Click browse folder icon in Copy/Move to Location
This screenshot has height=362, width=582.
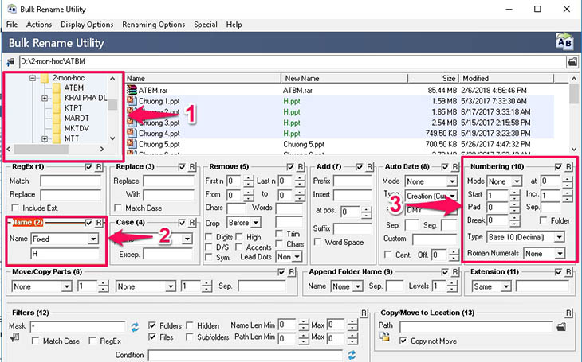pyautogui.click(x=561, y=326)
